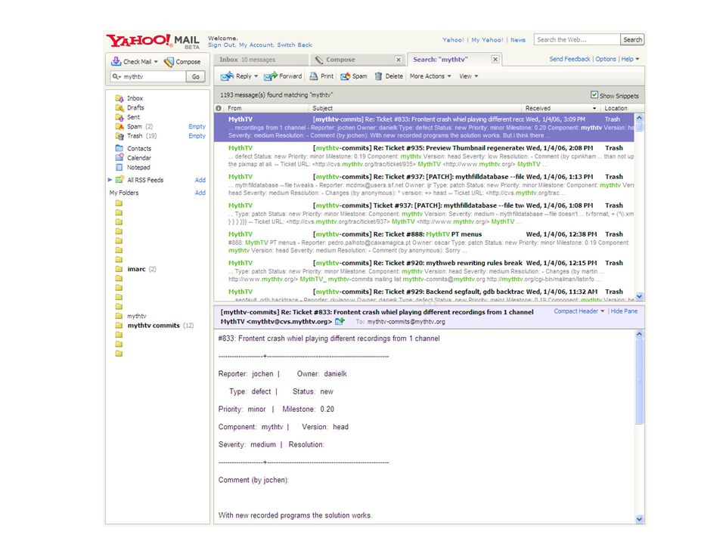Open the Drafts folder icon
This screenshot has width=726, height=544.
(x=119, y=108)
